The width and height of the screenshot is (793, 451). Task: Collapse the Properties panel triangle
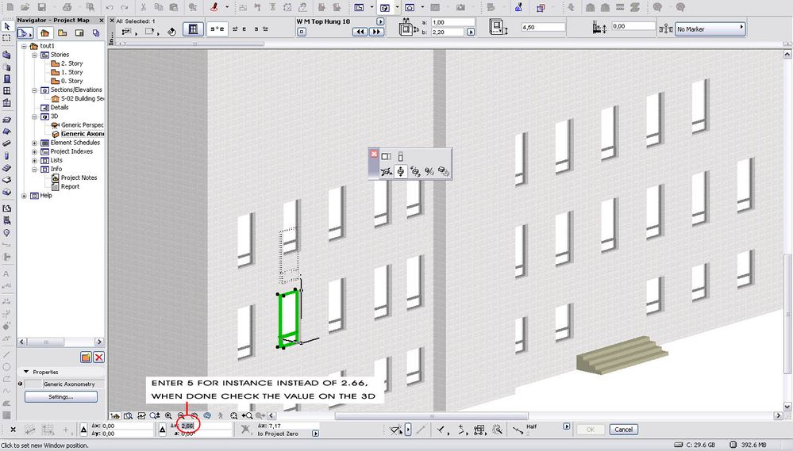point(25,372)
